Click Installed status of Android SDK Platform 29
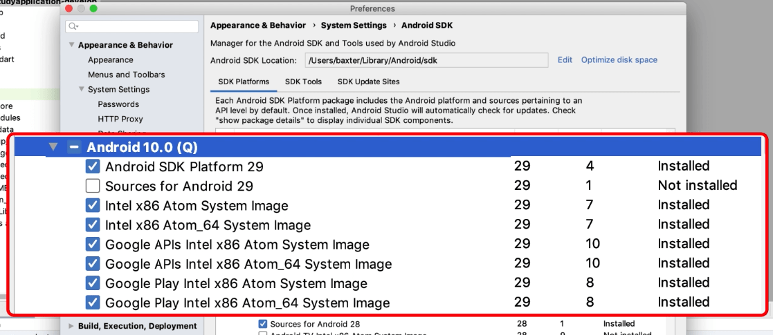773x335 pixels. 684,166
